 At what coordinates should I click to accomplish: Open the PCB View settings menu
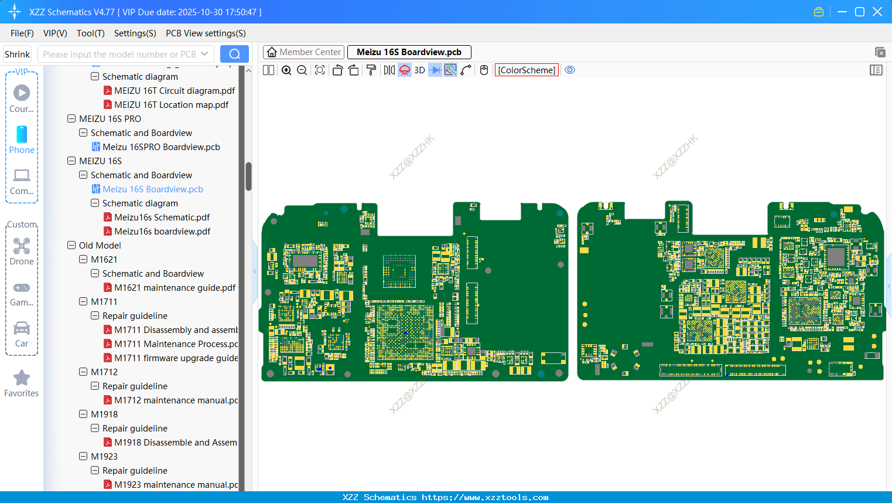click(x=206, y=33)
